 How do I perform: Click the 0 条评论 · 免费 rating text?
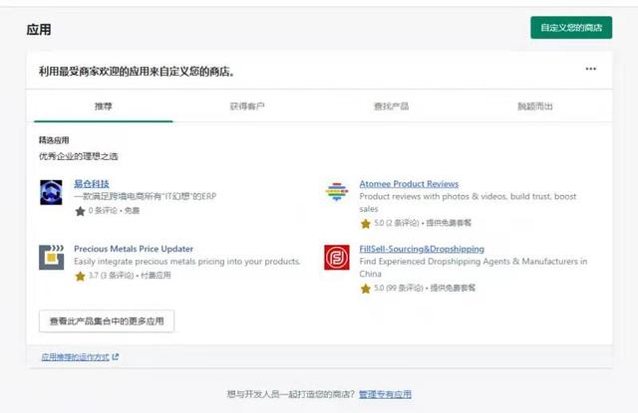coord(114,210)
